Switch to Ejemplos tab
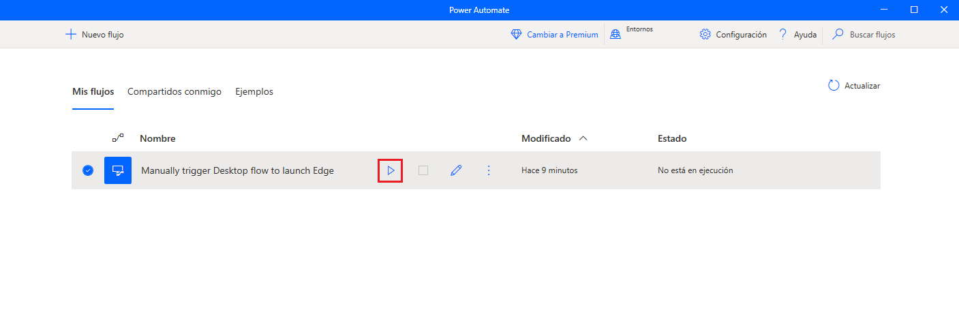The image size is (959, 321). coord(254,91)
